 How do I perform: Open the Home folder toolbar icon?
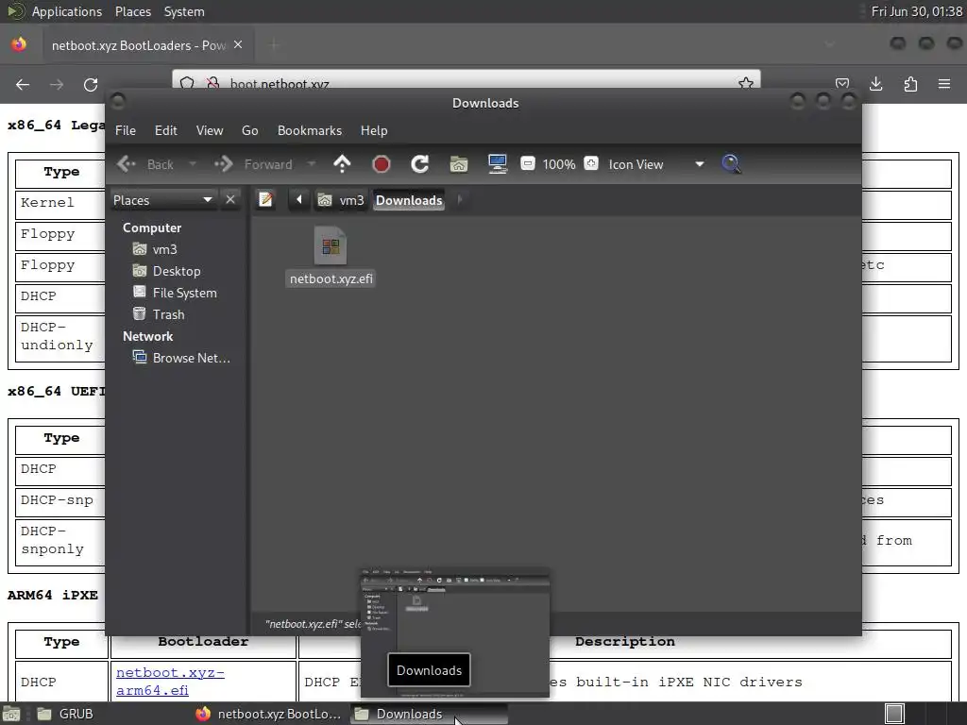click(x=459, y=164)
